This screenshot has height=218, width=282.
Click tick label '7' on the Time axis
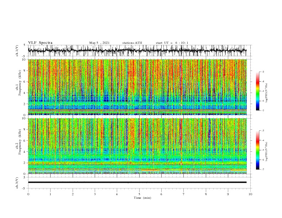pyautogui.click(x=184, y=194)
